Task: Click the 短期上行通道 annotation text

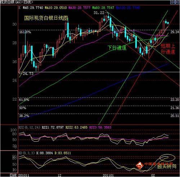Action: [168, 49]
